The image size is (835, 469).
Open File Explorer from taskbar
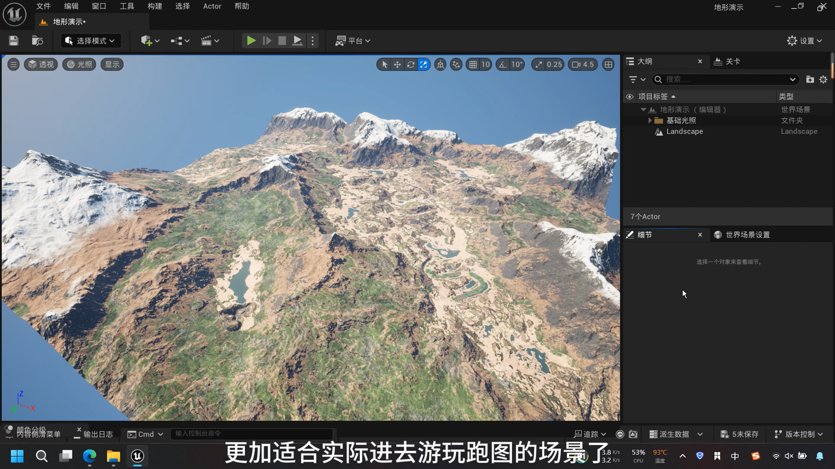[113, 456]
